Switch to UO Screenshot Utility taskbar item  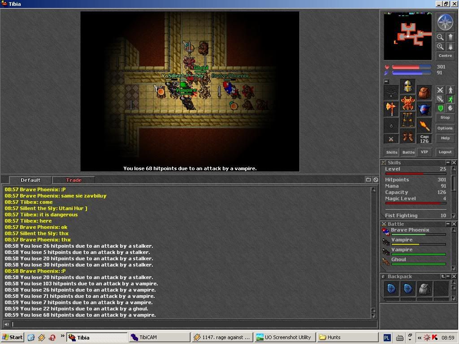285,337
